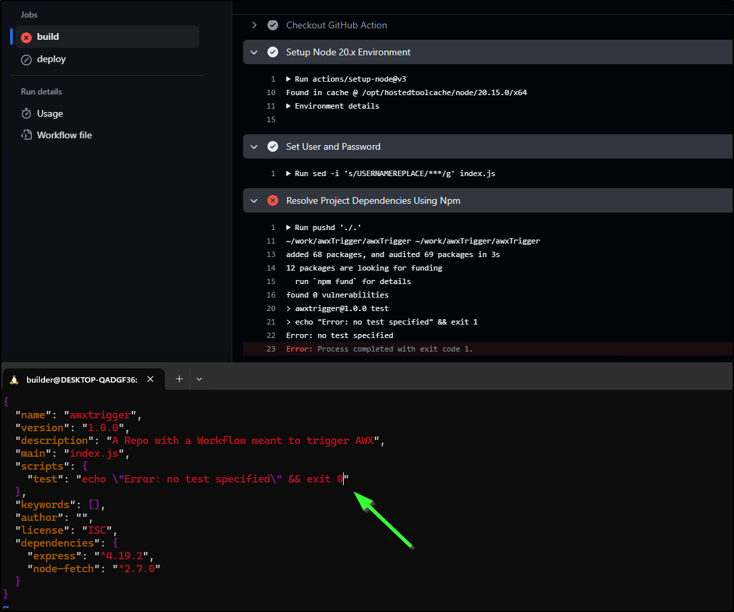Click the express version ^4.19.2 value

[x=122, y=556]
